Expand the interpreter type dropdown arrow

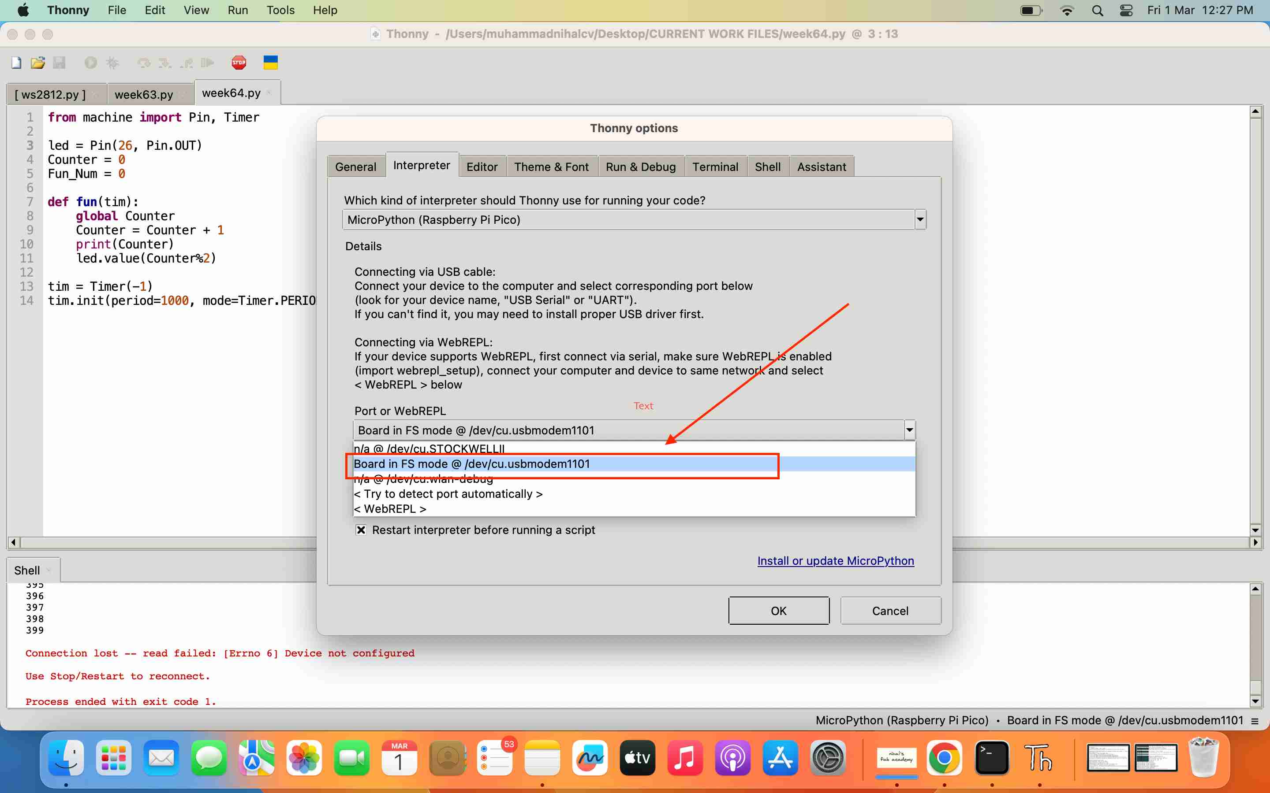point(920,220)
